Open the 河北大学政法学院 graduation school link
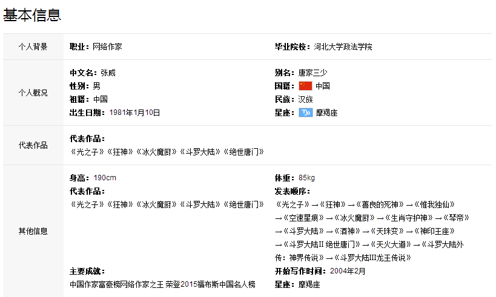 click(x=343, y=47)
